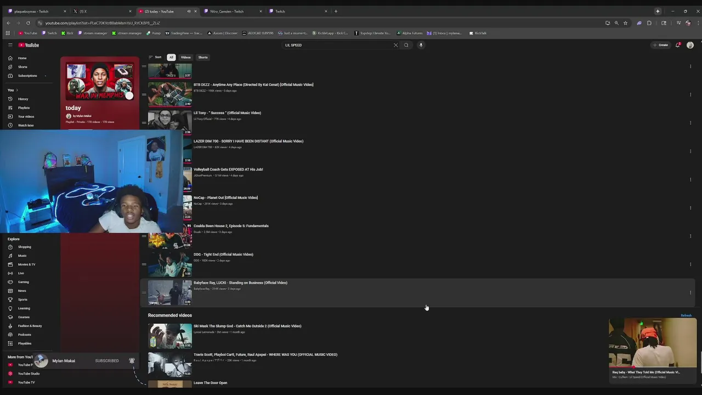The height and width of the screenshot is (395, 702).
Task: Switch to the X browser tab
Action: [x=101, y=11]
